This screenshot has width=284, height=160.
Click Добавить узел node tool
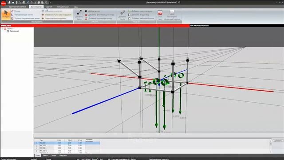coord(92,11)
